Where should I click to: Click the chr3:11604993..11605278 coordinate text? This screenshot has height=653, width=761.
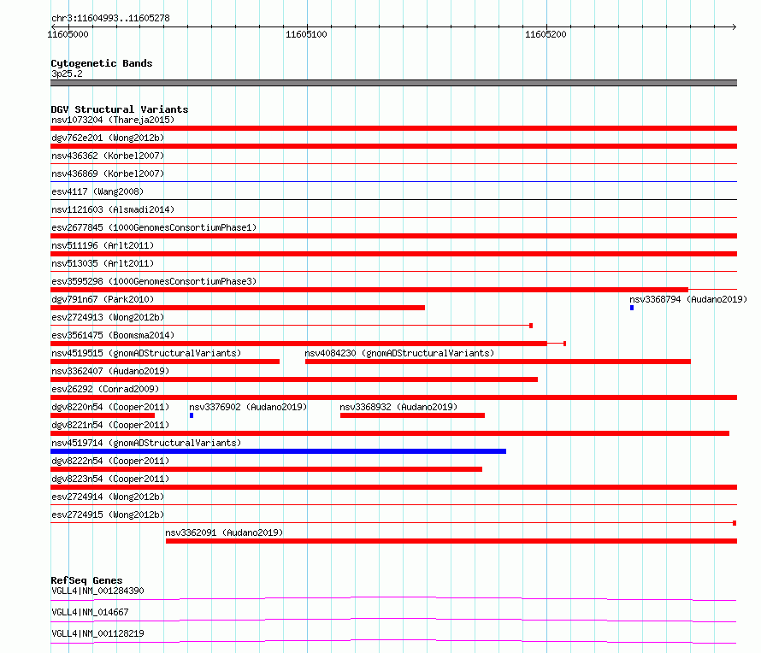110,19
